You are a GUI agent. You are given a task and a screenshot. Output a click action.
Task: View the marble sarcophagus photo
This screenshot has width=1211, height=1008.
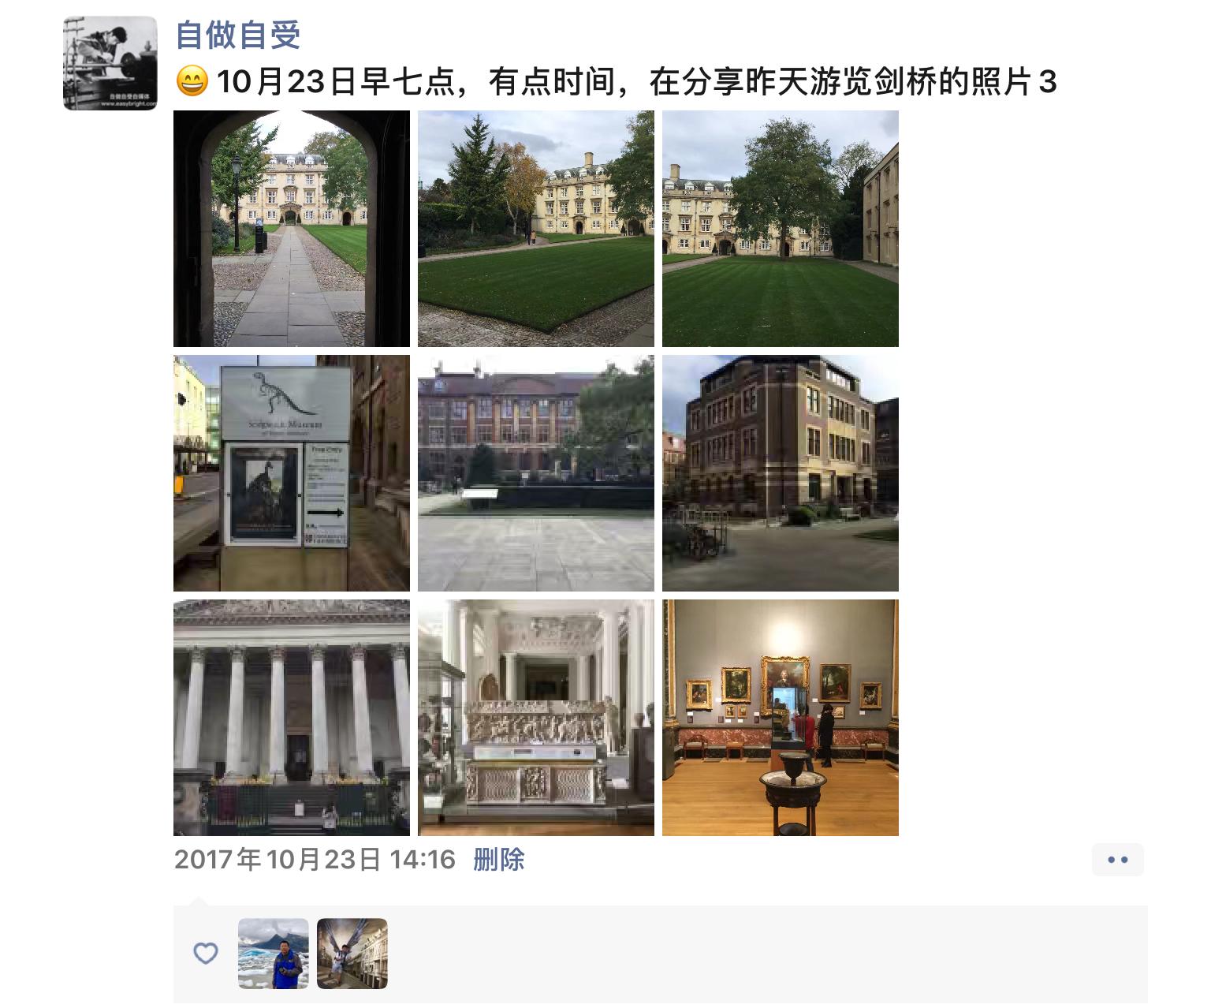536,718
